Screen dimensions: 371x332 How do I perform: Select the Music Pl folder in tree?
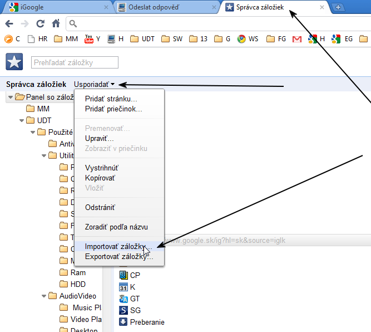coord(81,307)
